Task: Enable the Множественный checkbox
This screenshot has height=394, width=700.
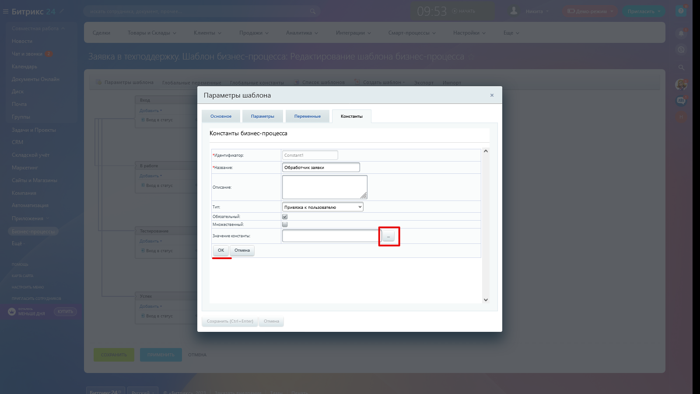Action: coord(285,225)
